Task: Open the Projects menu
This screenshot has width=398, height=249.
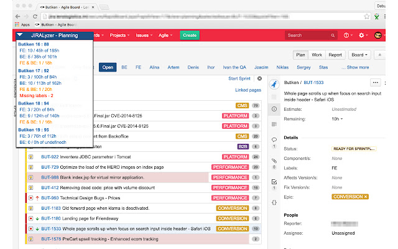Action: tap(119, 35)
